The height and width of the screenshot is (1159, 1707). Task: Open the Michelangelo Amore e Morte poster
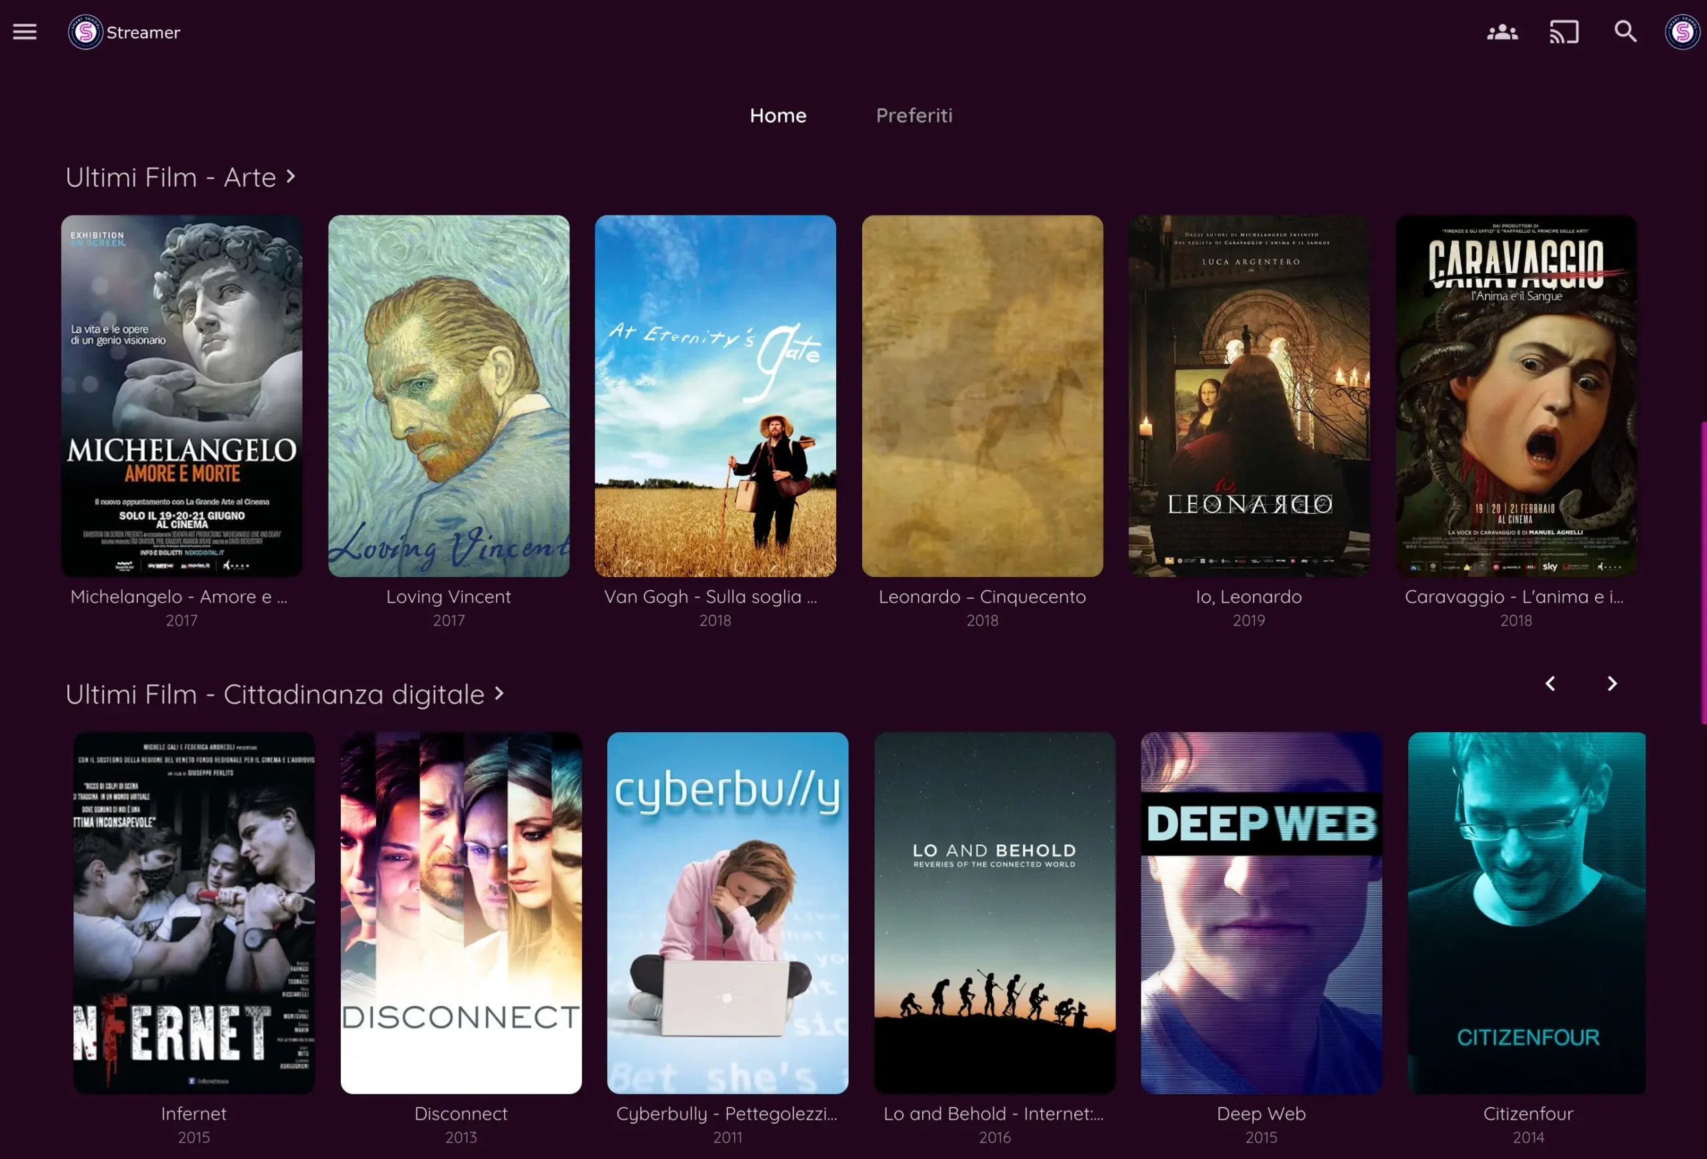point(181,396)
